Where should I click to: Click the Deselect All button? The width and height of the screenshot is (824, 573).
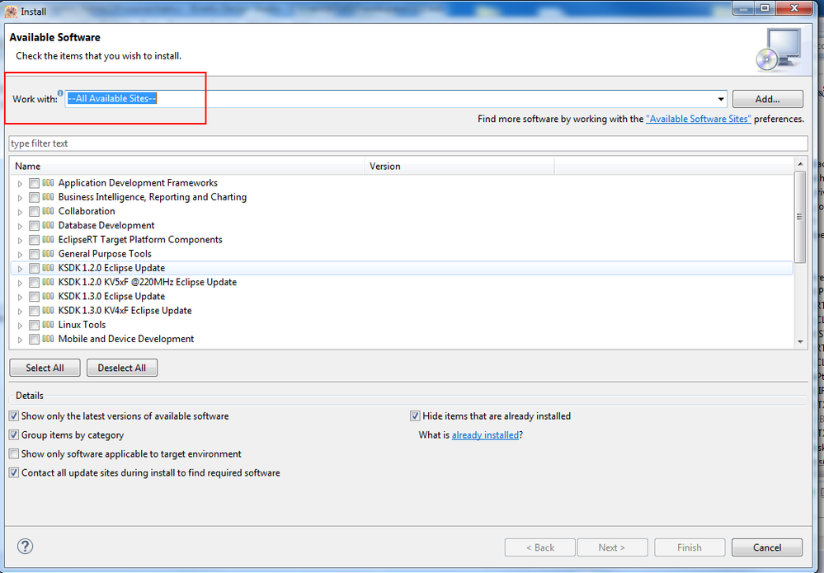pos(122,368)
